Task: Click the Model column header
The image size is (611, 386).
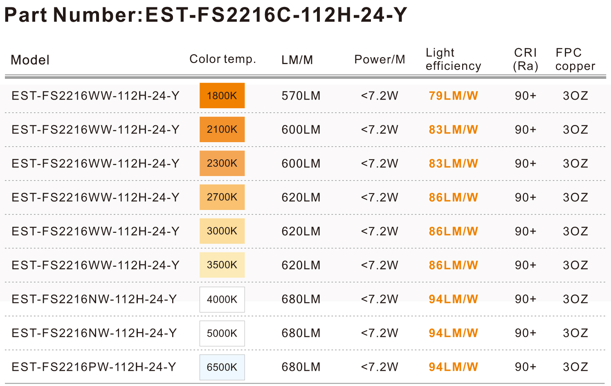Action: click(30, 60)
